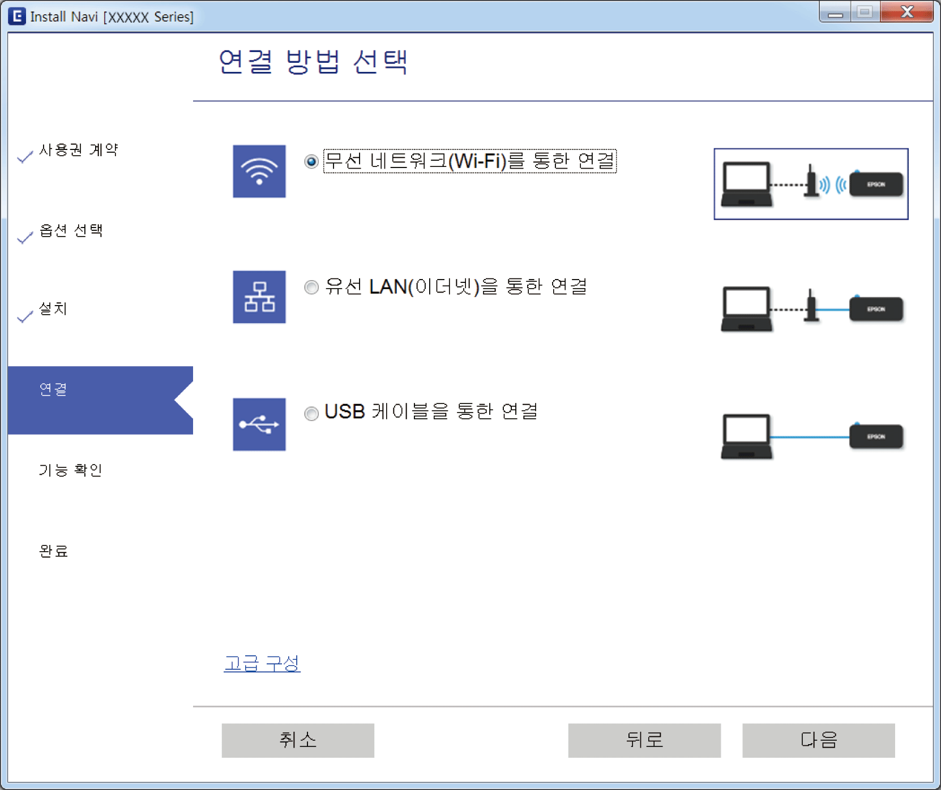941x790 pixels.
Task: Click the USB cable connection diagram
Action: pyautogui.click(x=810, y=436)
